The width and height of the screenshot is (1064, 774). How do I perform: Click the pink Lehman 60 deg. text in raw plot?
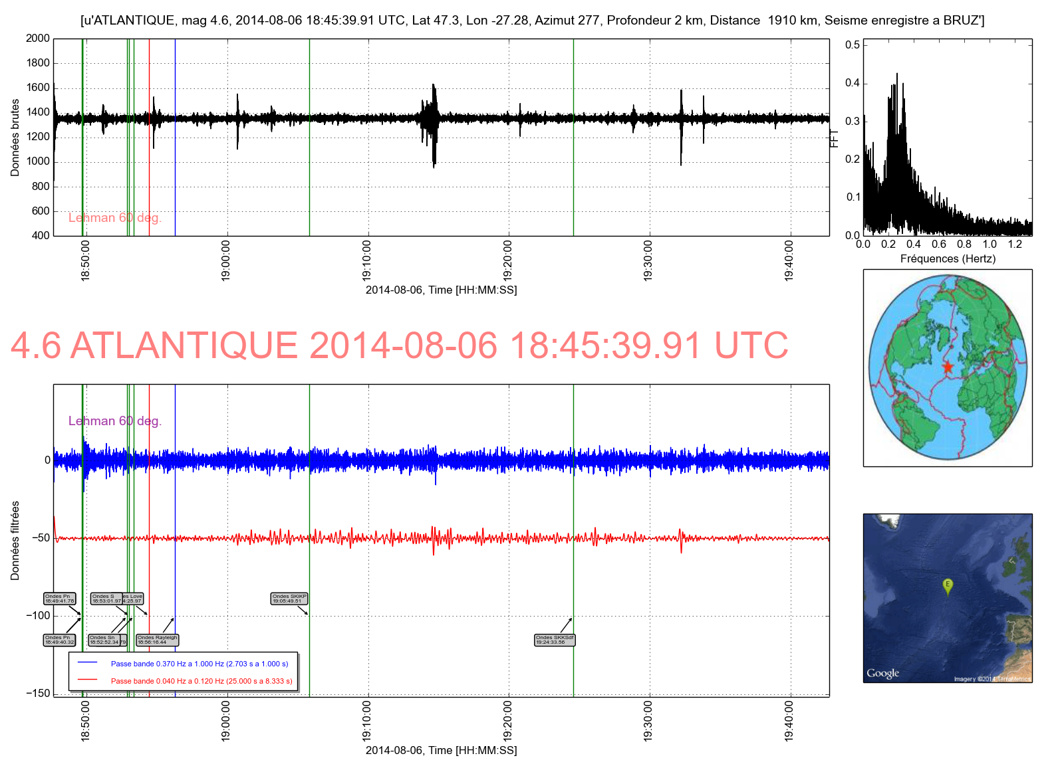(x=115, y=218)
